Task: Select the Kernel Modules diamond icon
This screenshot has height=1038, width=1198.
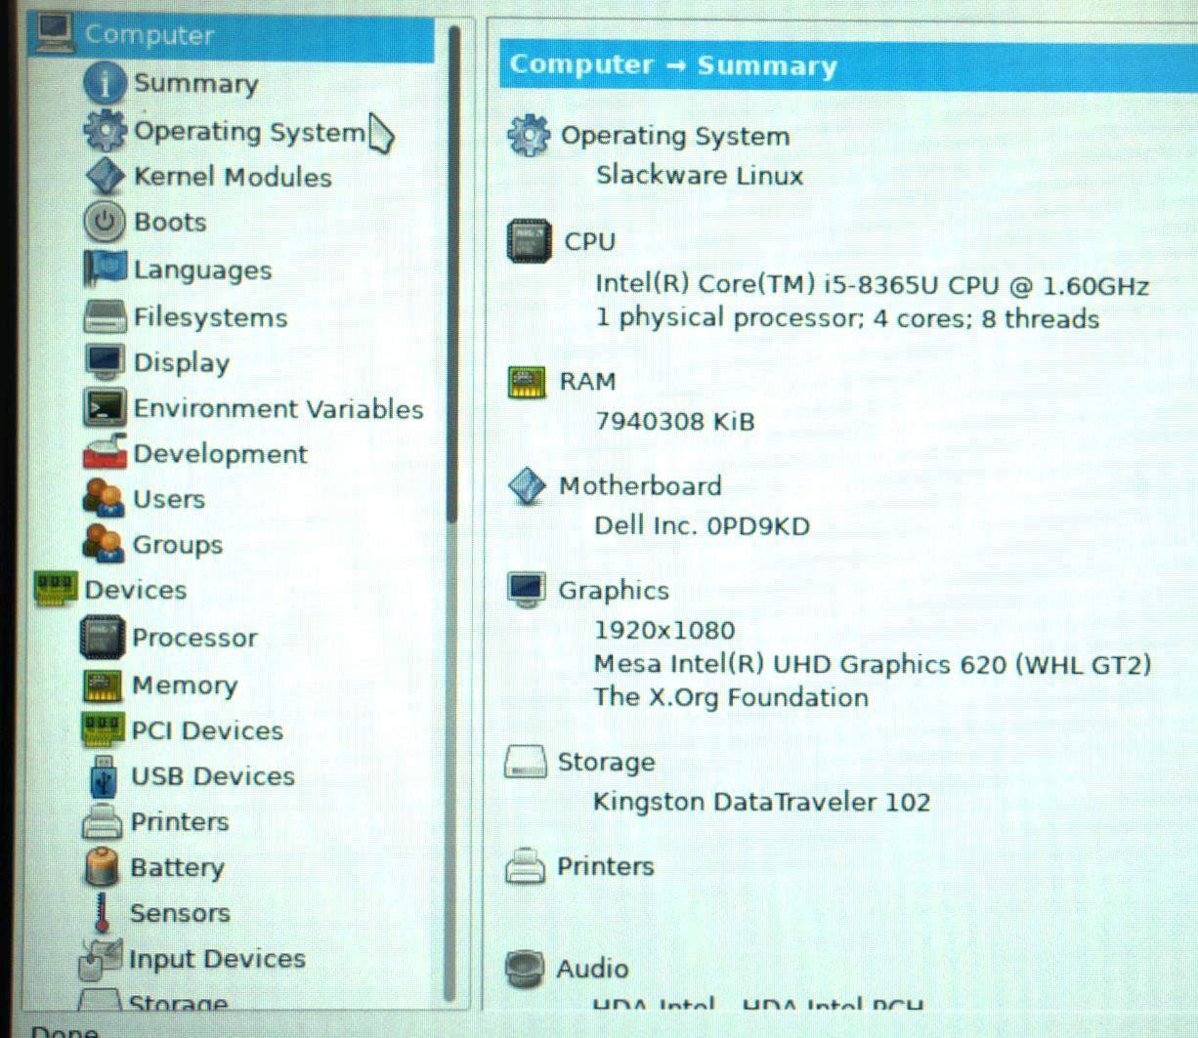Action: click(105, 176)
